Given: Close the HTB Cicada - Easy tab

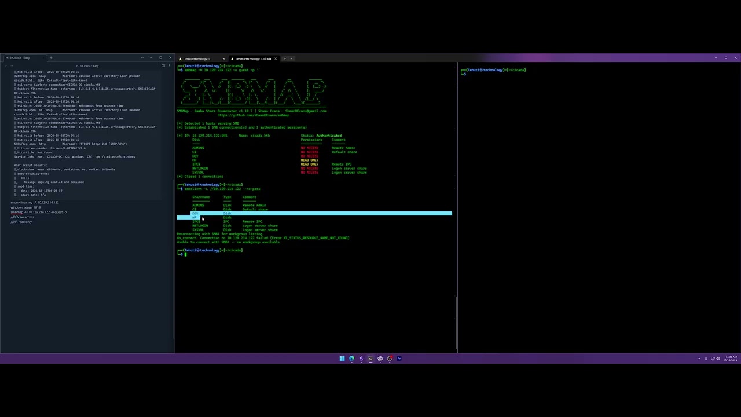Looking at the screenshot, I should point(43,58).
